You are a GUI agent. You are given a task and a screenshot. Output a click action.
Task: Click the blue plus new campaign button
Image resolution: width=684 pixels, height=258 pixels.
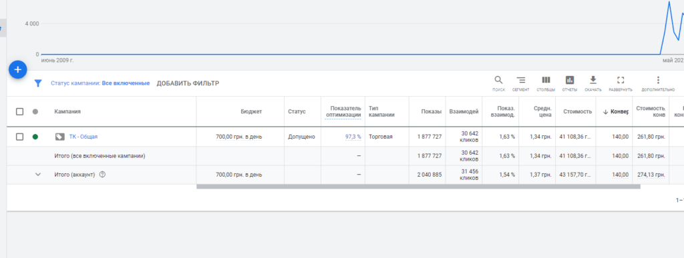(x=18, y=69)
